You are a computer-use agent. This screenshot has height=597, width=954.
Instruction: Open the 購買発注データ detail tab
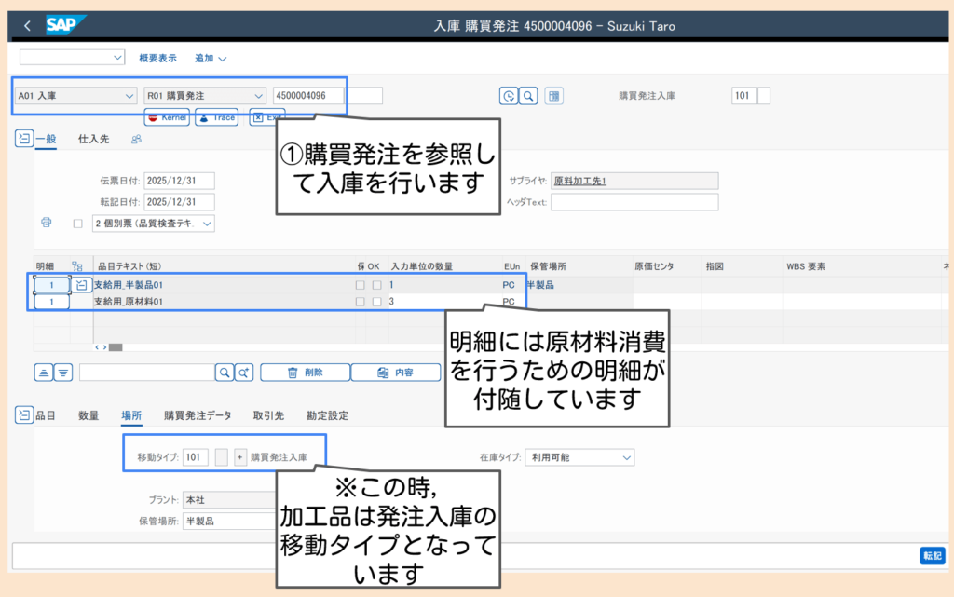coord(198,415)
